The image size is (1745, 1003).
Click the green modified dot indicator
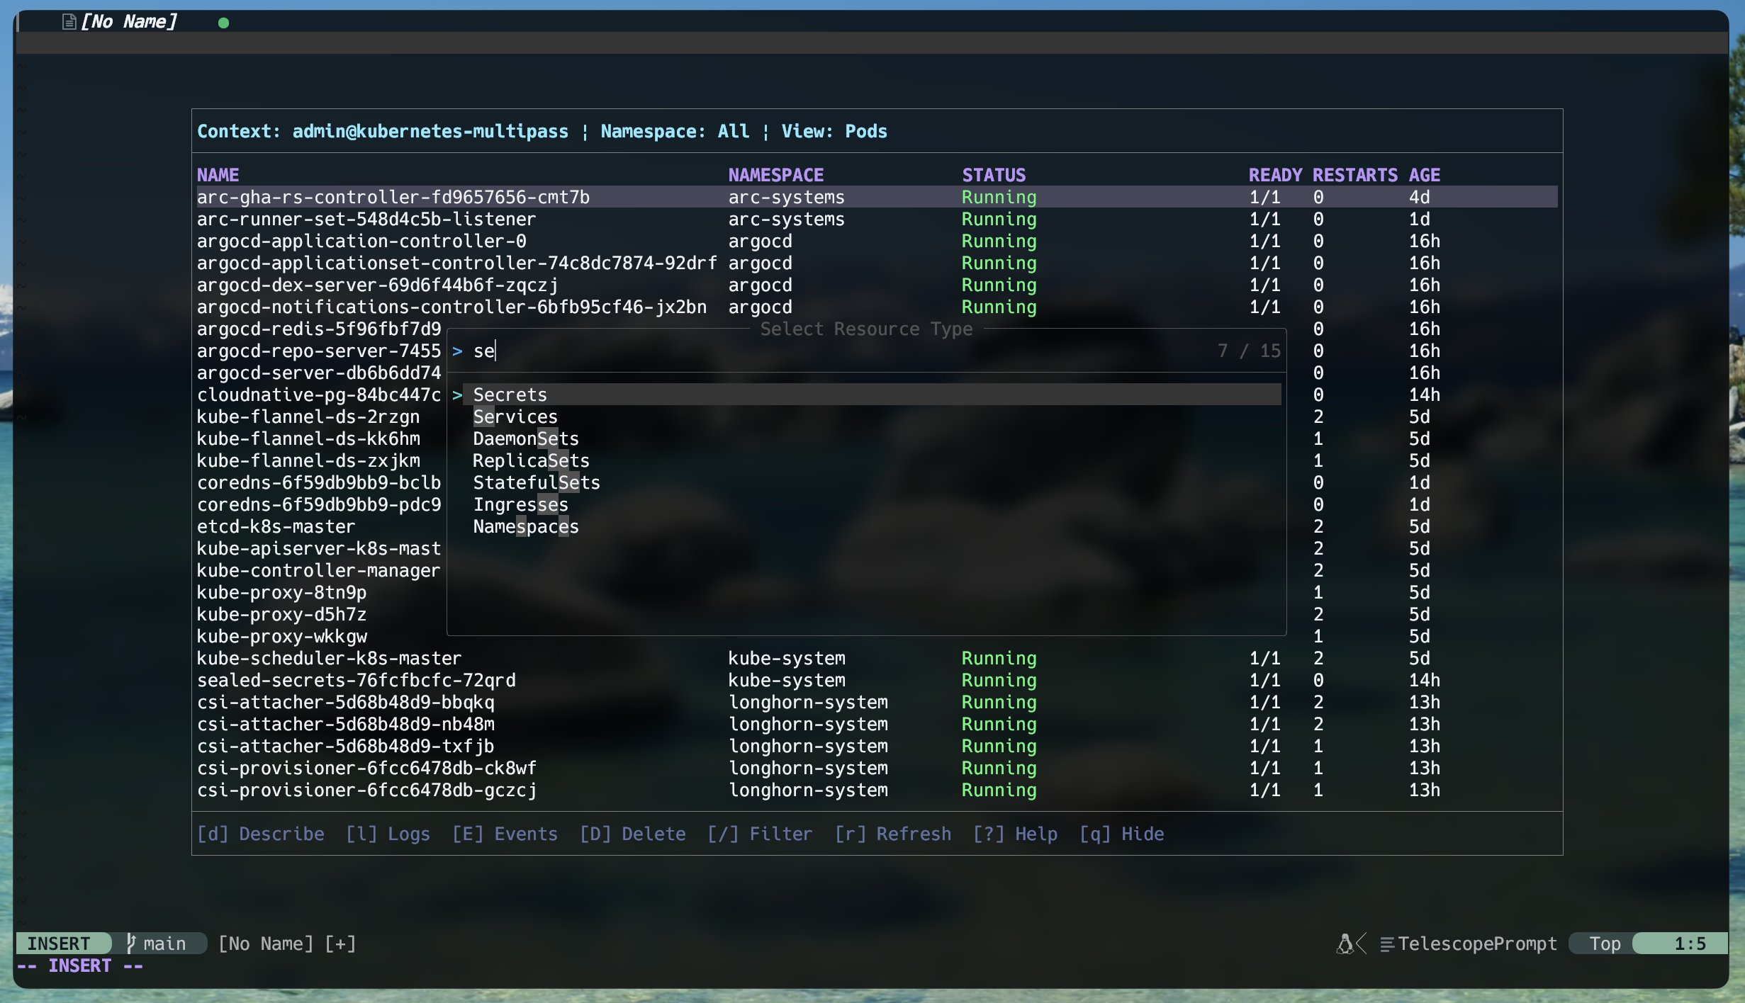pyautogui.click(x=223, y=23)
